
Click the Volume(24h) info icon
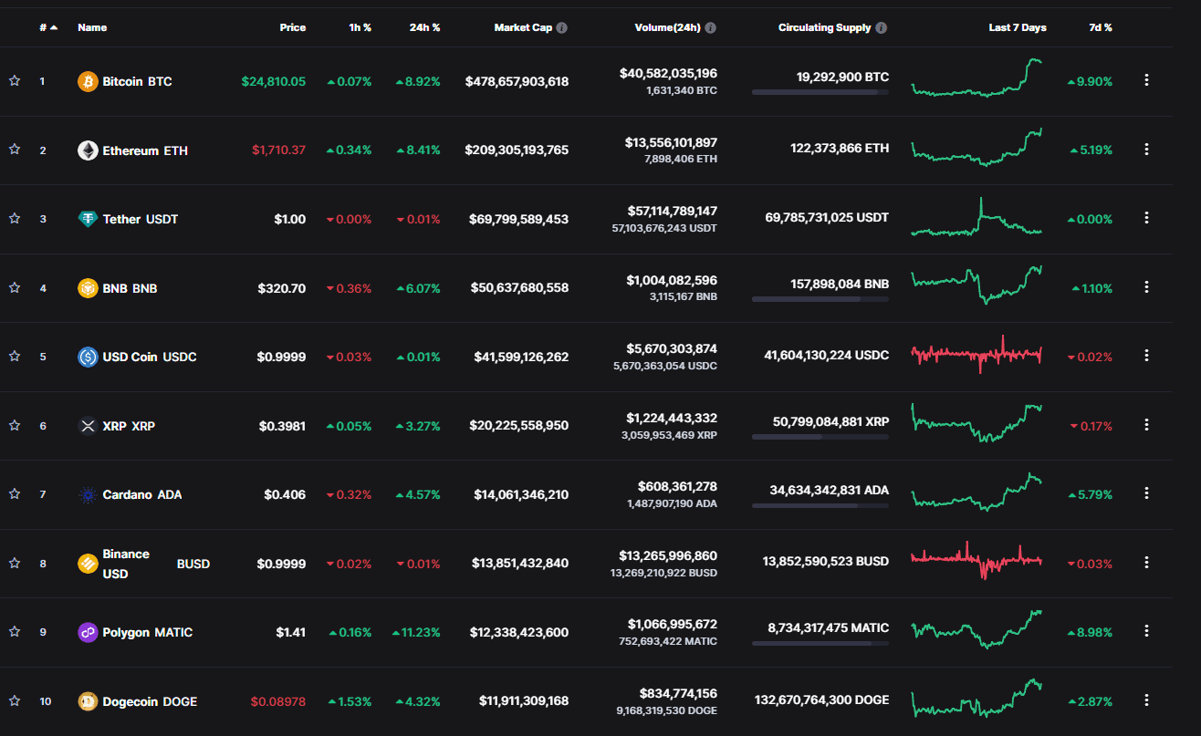[x=711, y=27]
